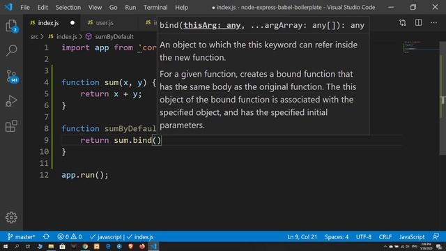Open the feedback icon in status bar
This screenshot has width=446, height=251.
tap(436, 237)
